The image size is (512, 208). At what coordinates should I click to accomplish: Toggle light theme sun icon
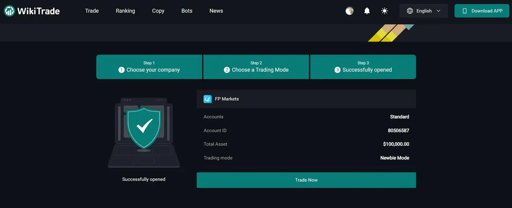384,11
